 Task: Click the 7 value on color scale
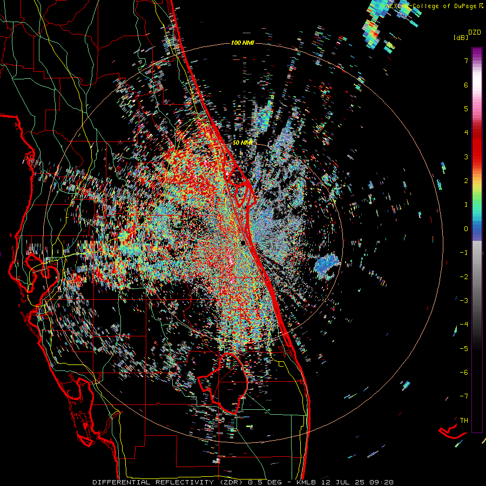pos(466,60)
